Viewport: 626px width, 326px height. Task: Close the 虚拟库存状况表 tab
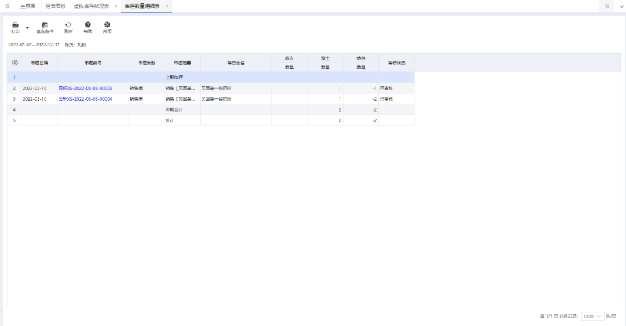point(116,6)
